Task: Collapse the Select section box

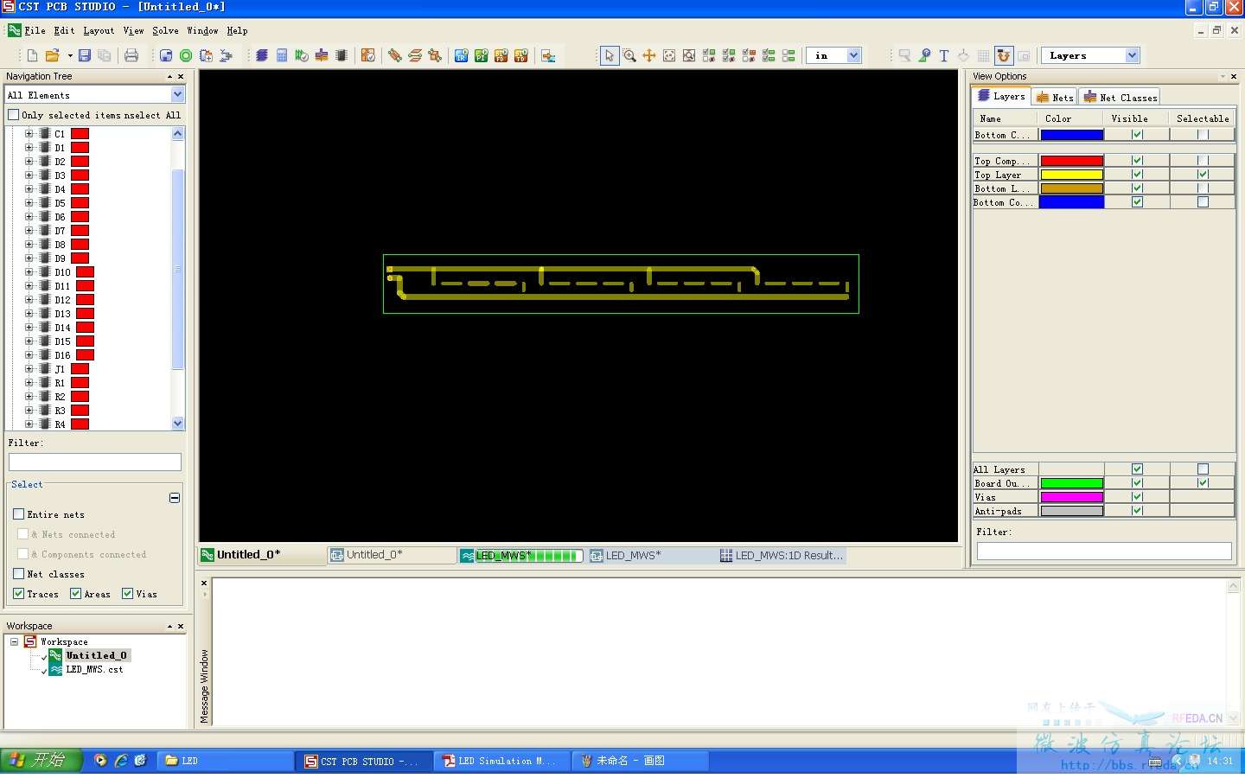Action: point(175,498)
